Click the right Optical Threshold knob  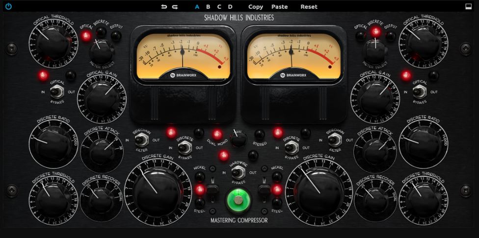(424, 43)
